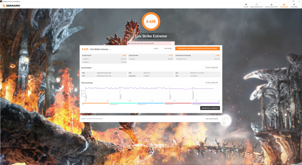Click the 3DMark logo in header
302x165 pixels.
tap(11, 6)
